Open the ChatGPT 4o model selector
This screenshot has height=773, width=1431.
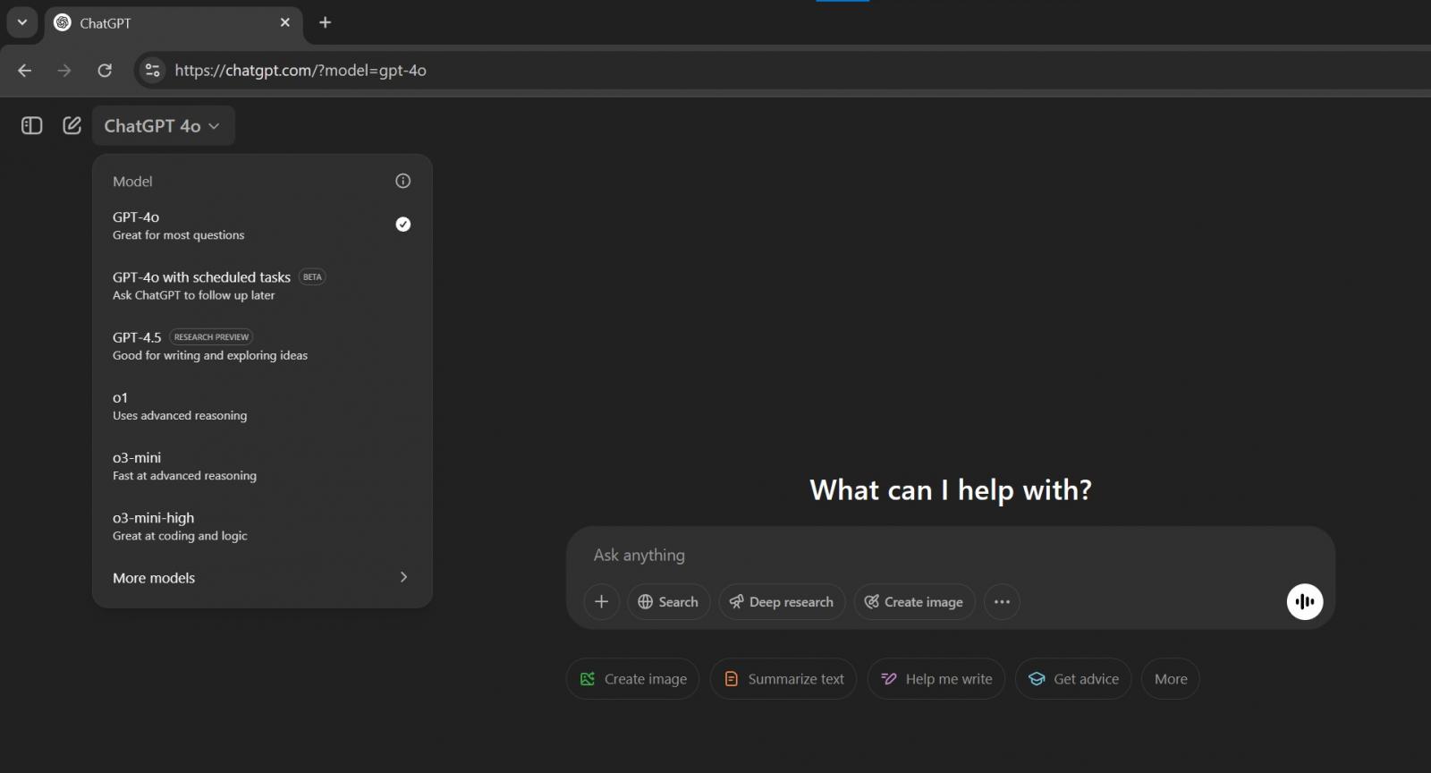pyautogui.click(x=163, y=125)
